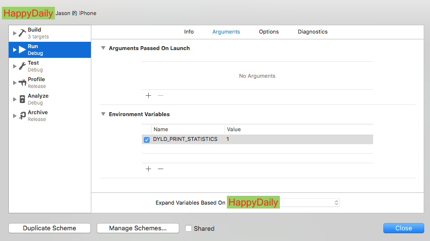Expand the Build disclosure triangle
This screenshot has width=430, height=241.
(15, 33)
